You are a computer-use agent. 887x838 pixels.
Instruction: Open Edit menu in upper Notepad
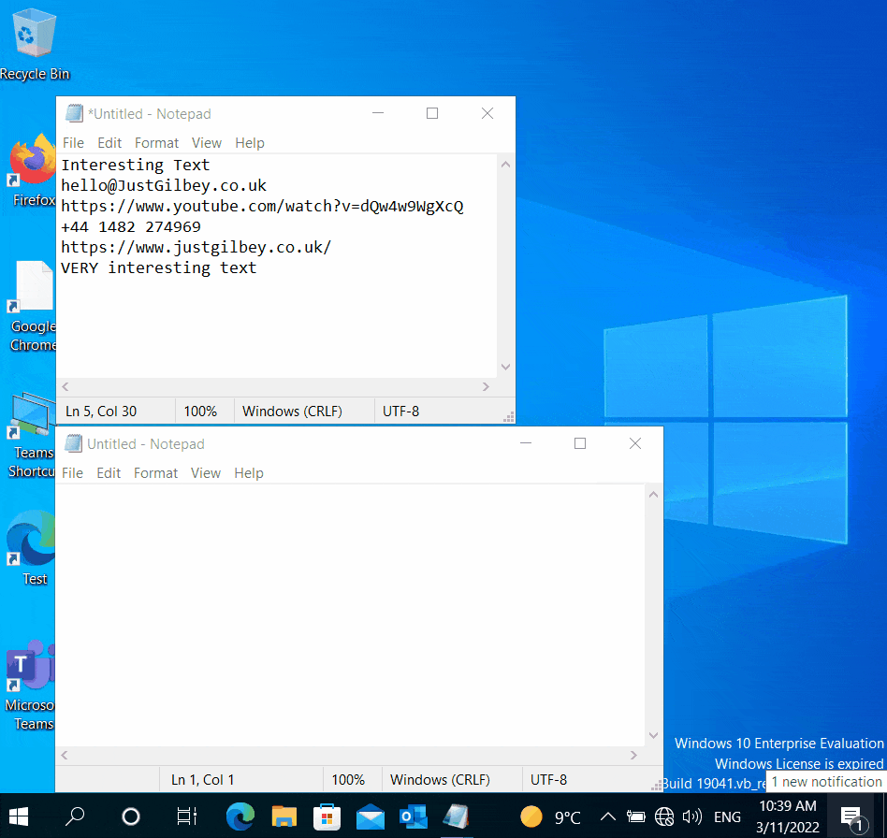[x=109, y=143]
